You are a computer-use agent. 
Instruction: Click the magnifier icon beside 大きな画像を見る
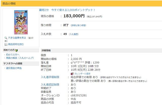pos(6,38)
